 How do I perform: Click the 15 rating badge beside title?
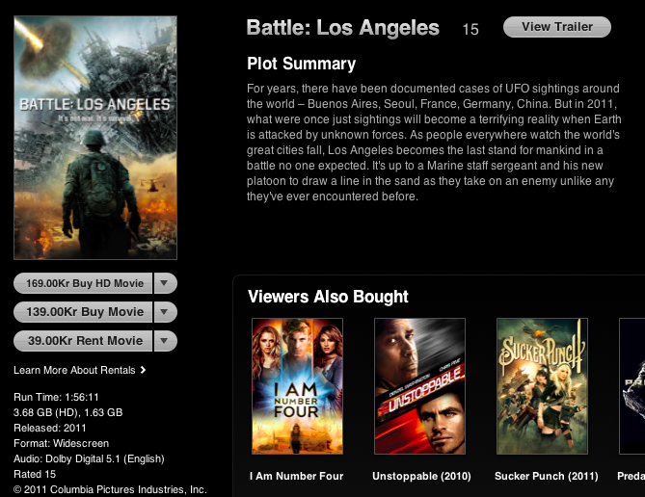pos(470,29)
